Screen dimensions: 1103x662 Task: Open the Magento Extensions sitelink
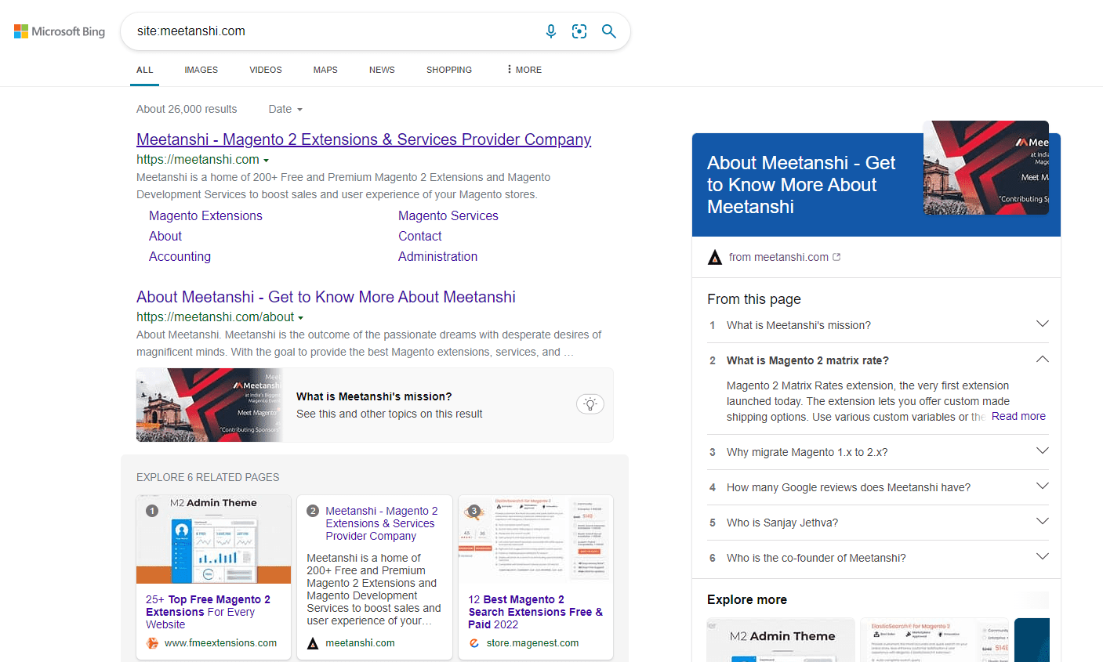click(205, 215)
